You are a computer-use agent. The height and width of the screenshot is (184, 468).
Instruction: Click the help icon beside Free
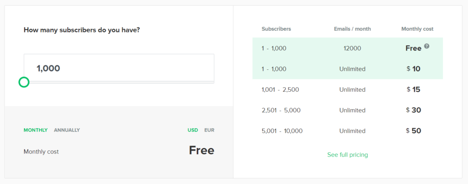click(427, 46)
